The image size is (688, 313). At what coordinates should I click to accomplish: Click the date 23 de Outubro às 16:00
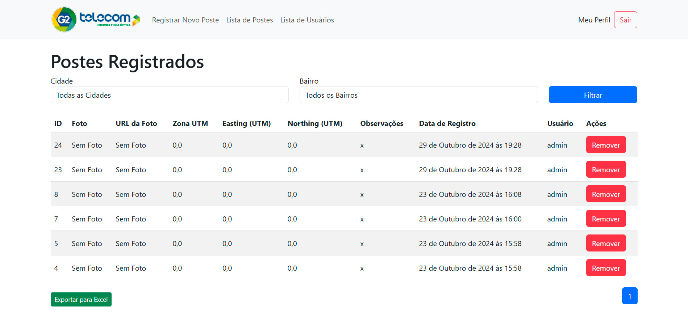click(470, 219)
